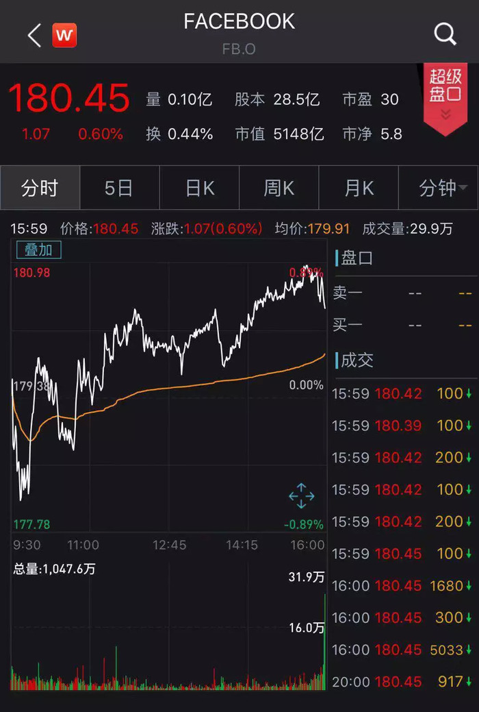
Task: Tap the large 180.45 price
Action: tap(69, 98)
